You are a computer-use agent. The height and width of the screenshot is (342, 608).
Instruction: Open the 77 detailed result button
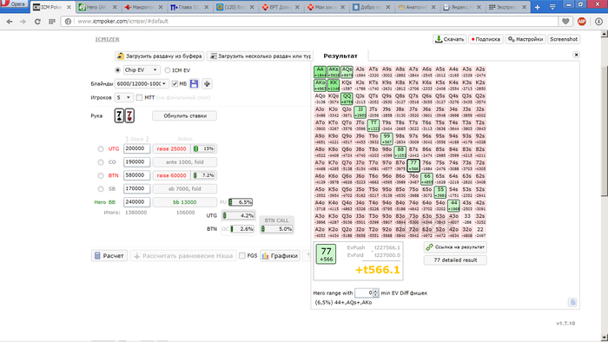point(455,260)
